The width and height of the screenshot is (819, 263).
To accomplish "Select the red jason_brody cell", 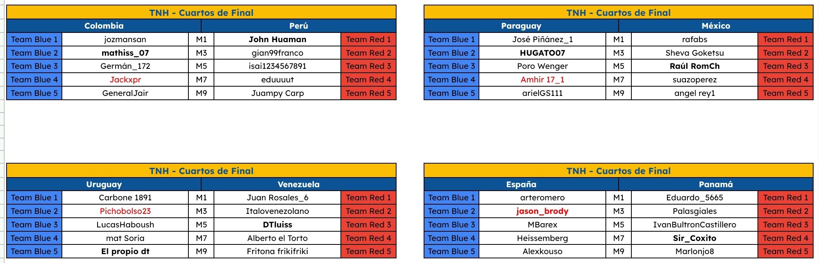I will (x=542, y=211).
